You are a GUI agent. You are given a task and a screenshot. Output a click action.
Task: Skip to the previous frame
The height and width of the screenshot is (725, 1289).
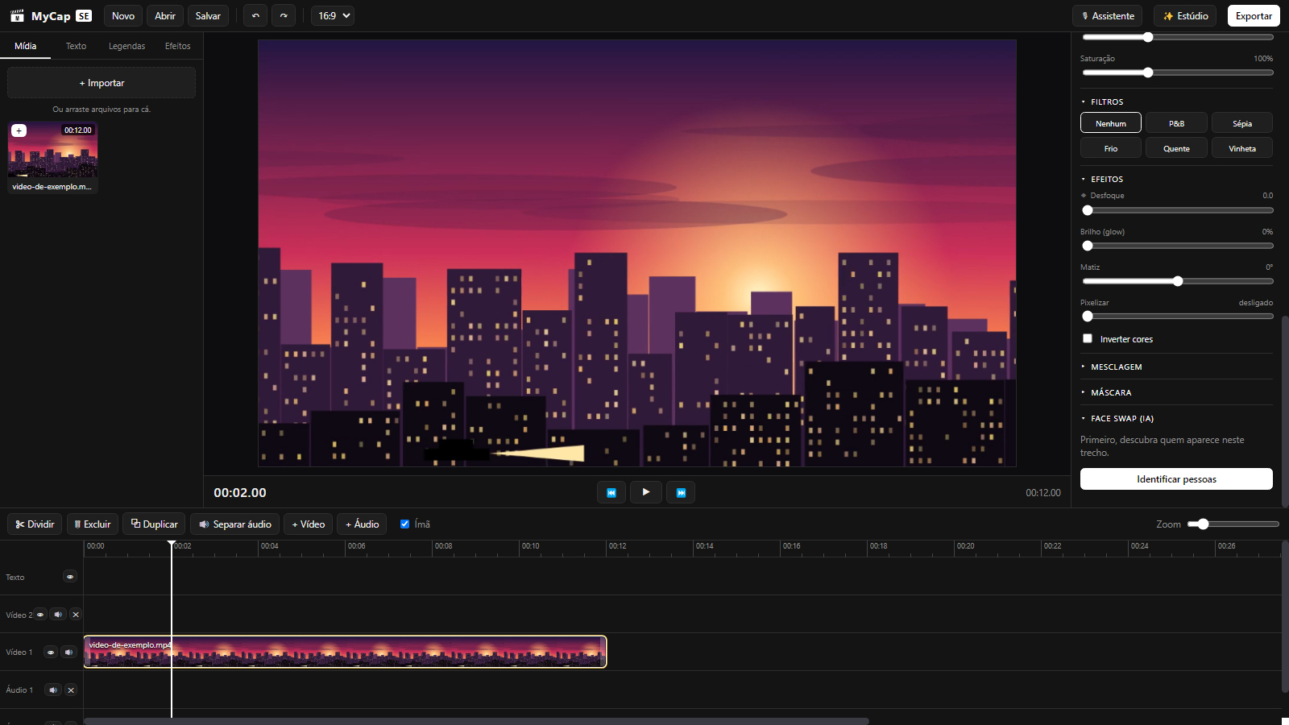(611, 492)
